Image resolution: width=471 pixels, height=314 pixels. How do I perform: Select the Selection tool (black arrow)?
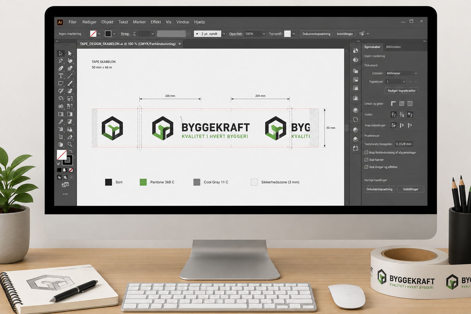pyautogui.click(x=61, y=53)
